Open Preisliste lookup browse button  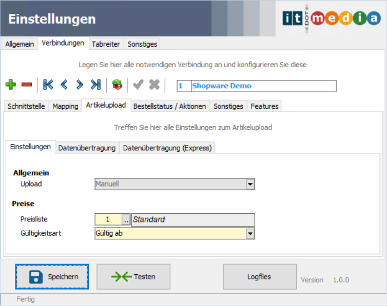(126, 219)
